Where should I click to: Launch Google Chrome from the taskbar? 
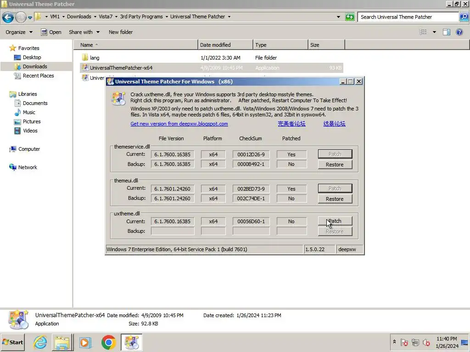click(x=108, y=342)
